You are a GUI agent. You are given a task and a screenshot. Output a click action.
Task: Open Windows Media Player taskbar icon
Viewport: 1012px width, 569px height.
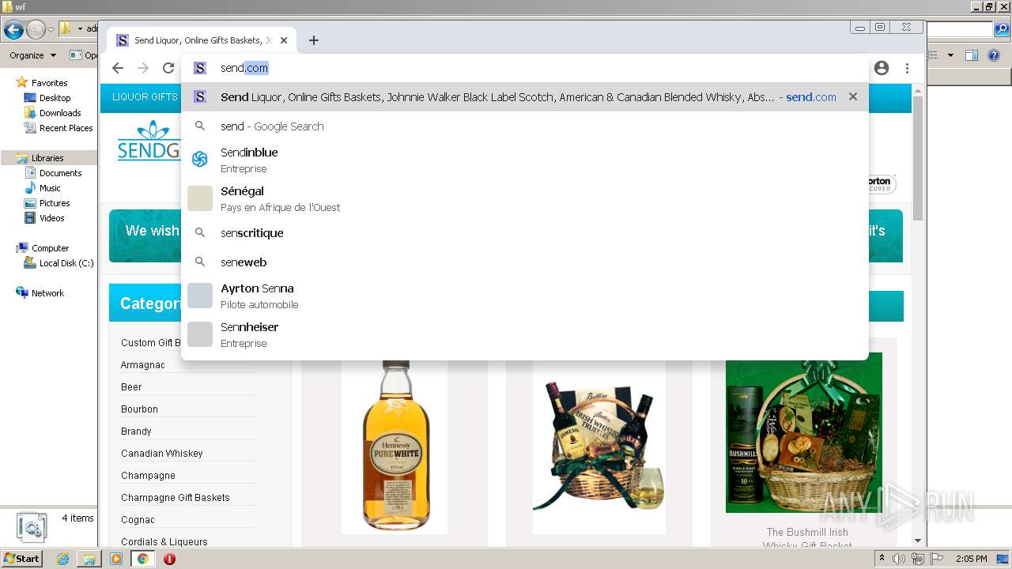click(x=116, y=559)
